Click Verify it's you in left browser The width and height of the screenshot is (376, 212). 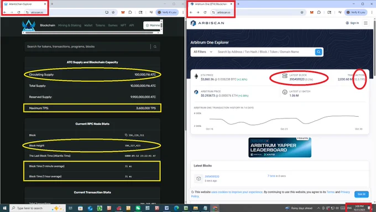click(x=167, y=12)
